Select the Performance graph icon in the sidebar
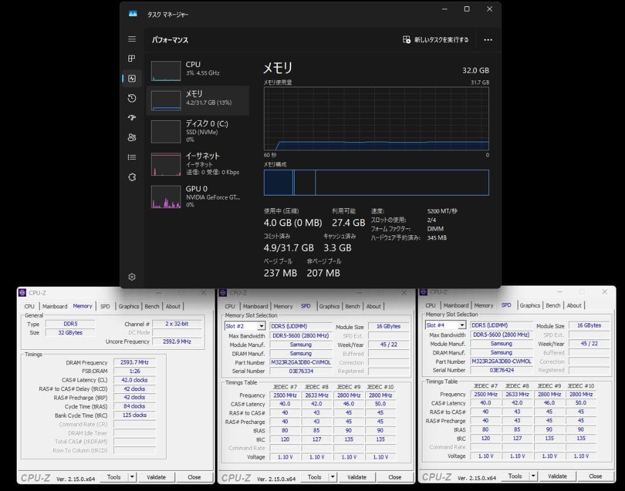Screen dimensions: 625x491 point(131,78)
